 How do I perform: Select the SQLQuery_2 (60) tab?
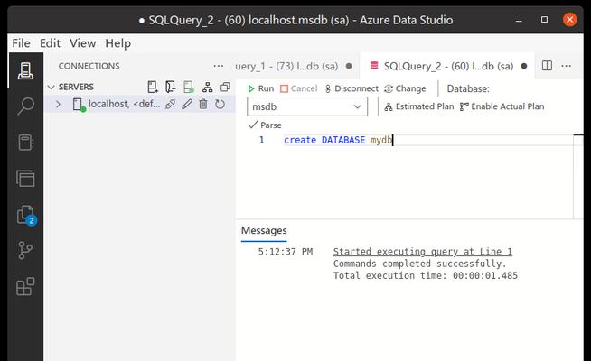448,66
